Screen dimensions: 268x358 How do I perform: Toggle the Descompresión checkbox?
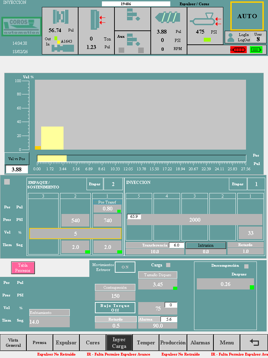pos(246,266)
